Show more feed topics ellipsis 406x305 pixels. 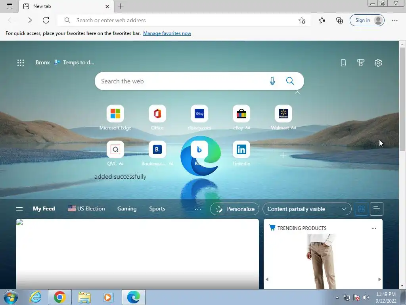click(x=197, y=209)
